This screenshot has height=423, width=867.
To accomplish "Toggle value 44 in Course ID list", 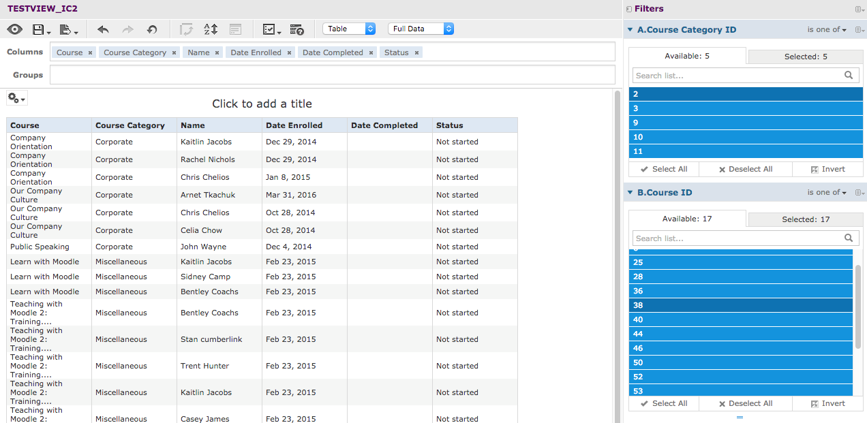I will 741,334.
